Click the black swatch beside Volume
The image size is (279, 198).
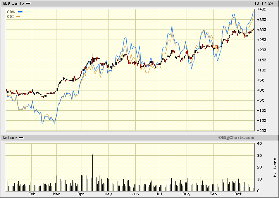[x=21, y=138]
